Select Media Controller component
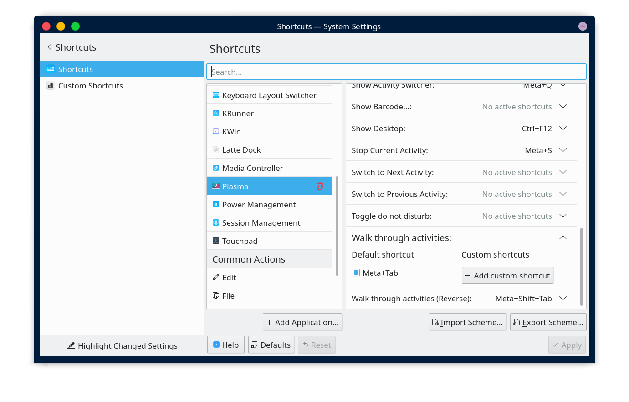The width and height of the screenshot is (629, 402). tap(252, 168)
